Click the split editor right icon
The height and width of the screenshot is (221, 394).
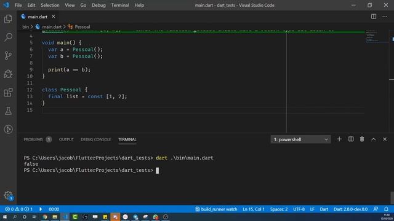[374, 17]
